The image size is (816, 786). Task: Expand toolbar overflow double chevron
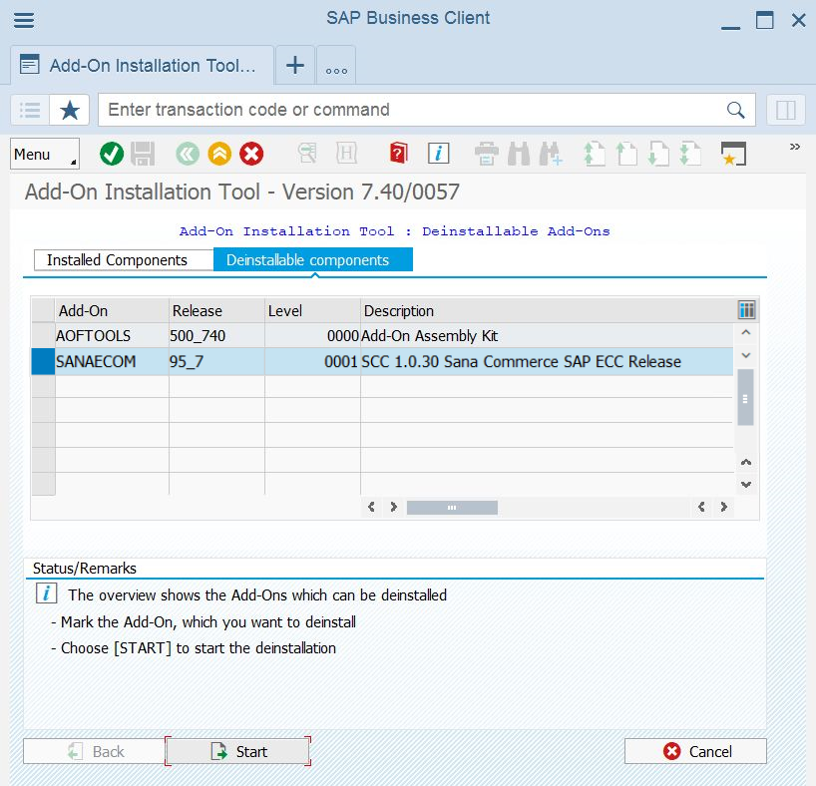[795, 147]
